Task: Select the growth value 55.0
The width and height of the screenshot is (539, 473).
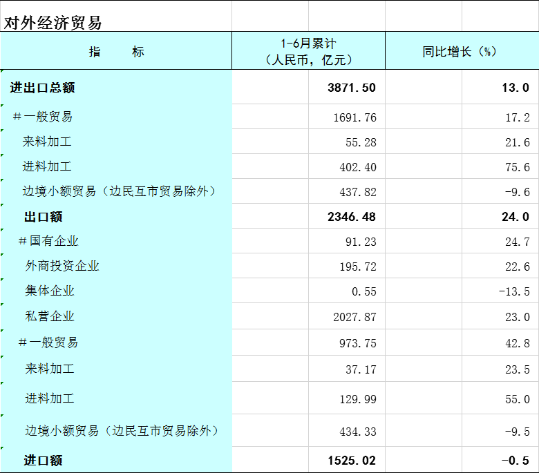Action: point(518,399)
